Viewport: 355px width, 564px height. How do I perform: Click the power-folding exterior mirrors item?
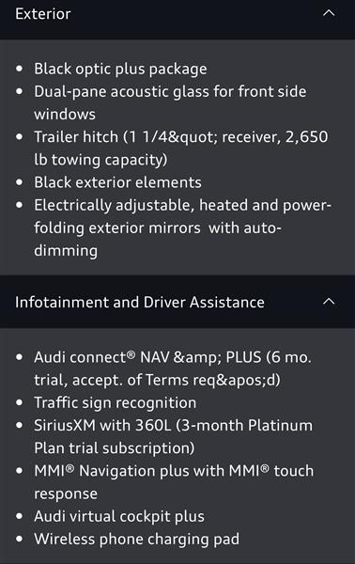(x=182, y=227)
